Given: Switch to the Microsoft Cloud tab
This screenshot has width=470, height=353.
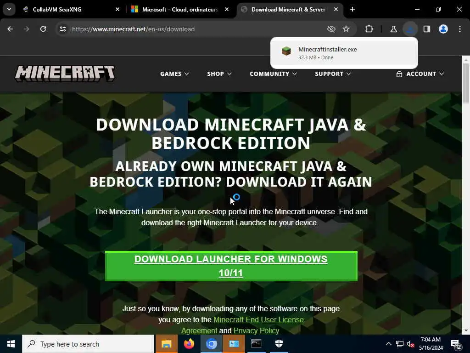Looking at the screenshot, I should 180,10.
